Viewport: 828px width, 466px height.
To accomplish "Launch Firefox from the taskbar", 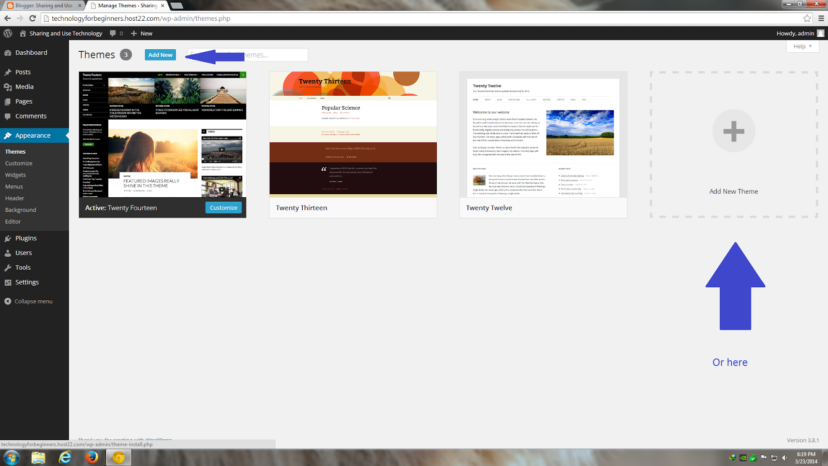I will coord(92,458).
